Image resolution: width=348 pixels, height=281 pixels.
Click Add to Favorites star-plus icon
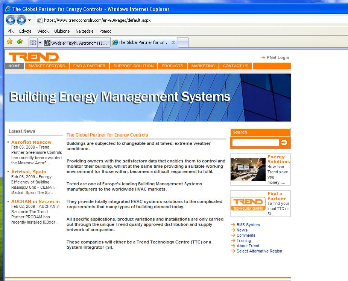tap(20, 41)
